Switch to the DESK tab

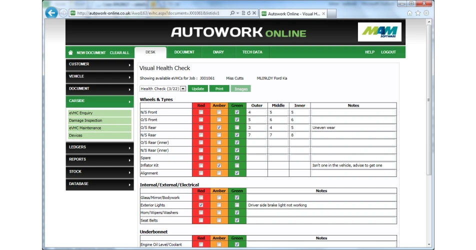(x=150, y=52)
